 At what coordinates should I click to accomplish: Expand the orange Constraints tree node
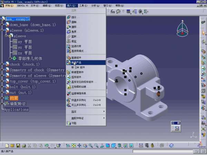pos(2,98)
